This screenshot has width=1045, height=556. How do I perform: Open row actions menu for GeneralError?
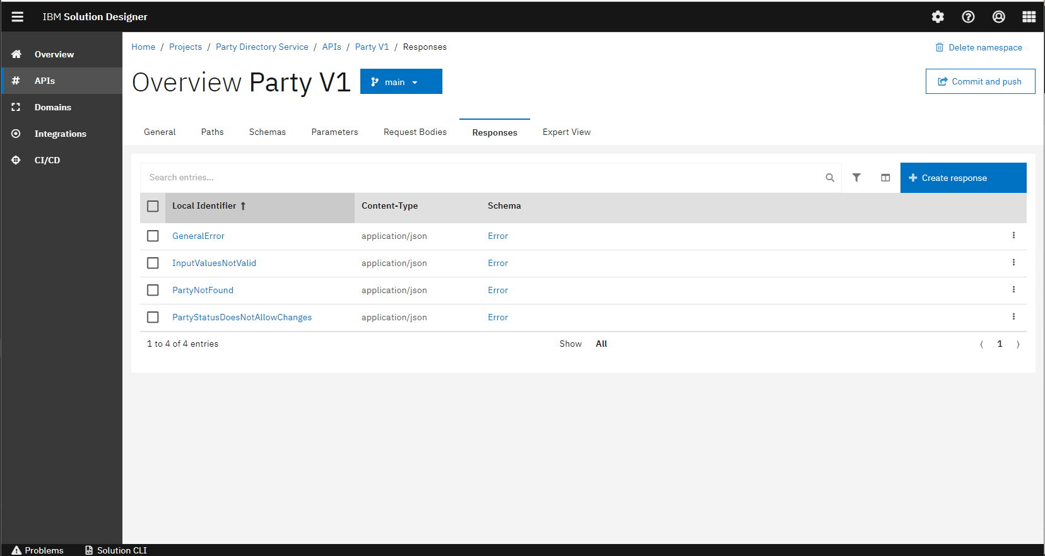[x=1013, y=236]
